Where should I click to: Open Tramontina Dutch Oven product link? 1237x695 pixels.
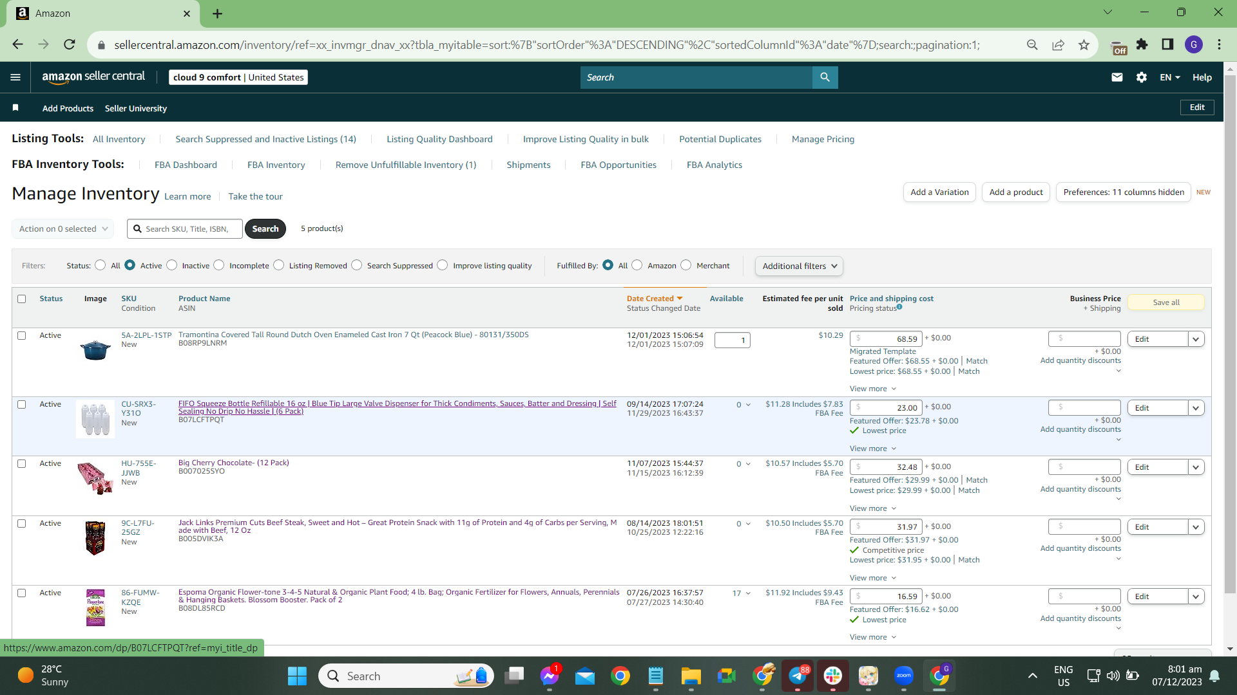point(353,335)
